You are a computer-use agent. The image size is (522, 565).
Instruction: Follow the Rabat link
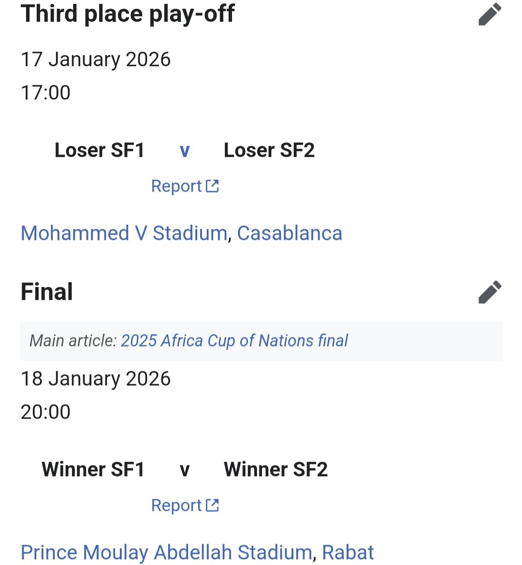348,552
